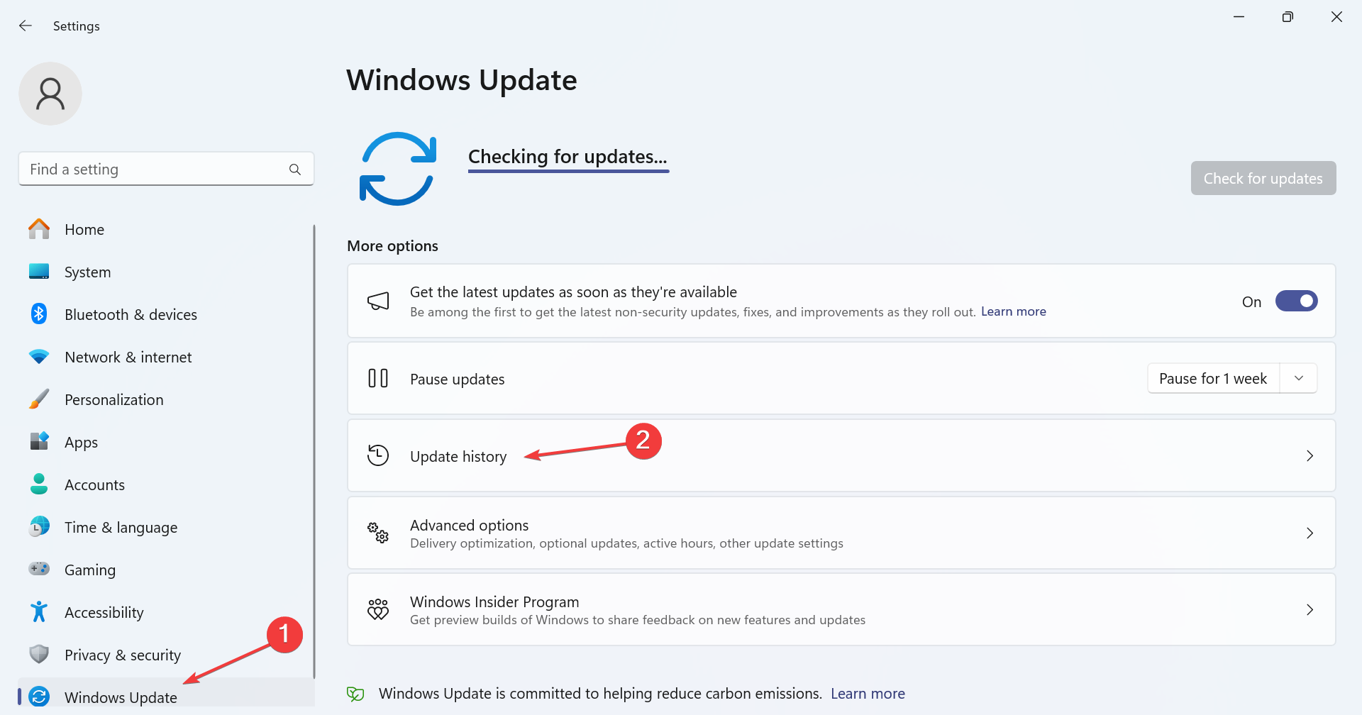The width and height of the screenshot is (1362, 715).
Task: Click the Gaming controller icon
Action: click(39, 569)
